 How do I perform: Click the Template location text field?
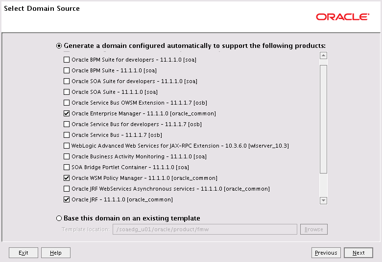click(205, 229)
